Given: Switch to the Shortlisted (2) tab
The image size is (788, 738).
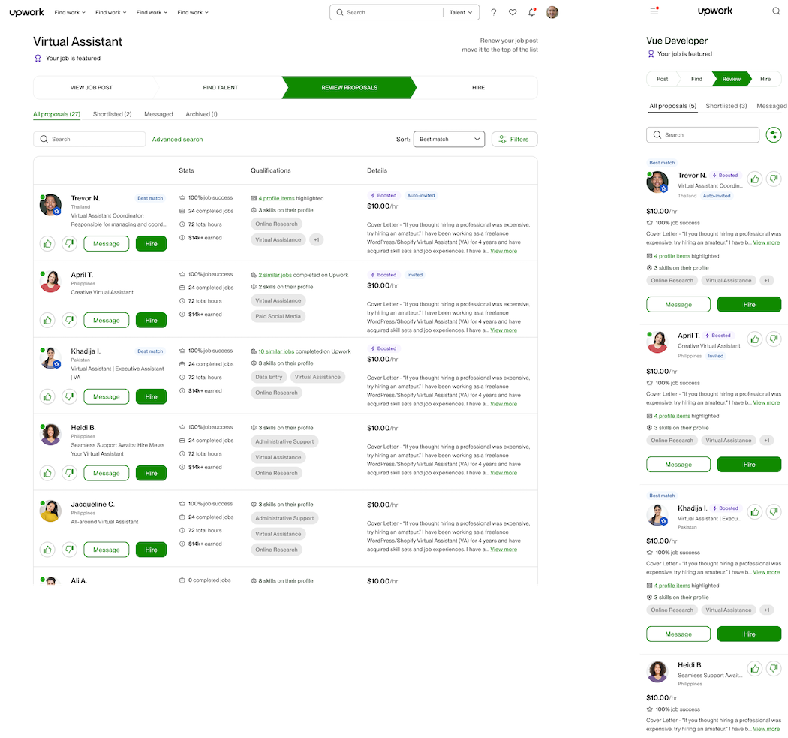Looking at the screenshot, I should click(112, 114).
